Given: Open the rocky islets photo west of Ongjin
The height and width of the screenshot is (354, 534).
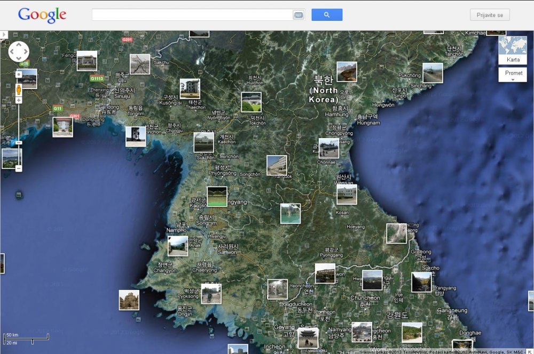Looking at the screenshot, I should click(129, 300).
